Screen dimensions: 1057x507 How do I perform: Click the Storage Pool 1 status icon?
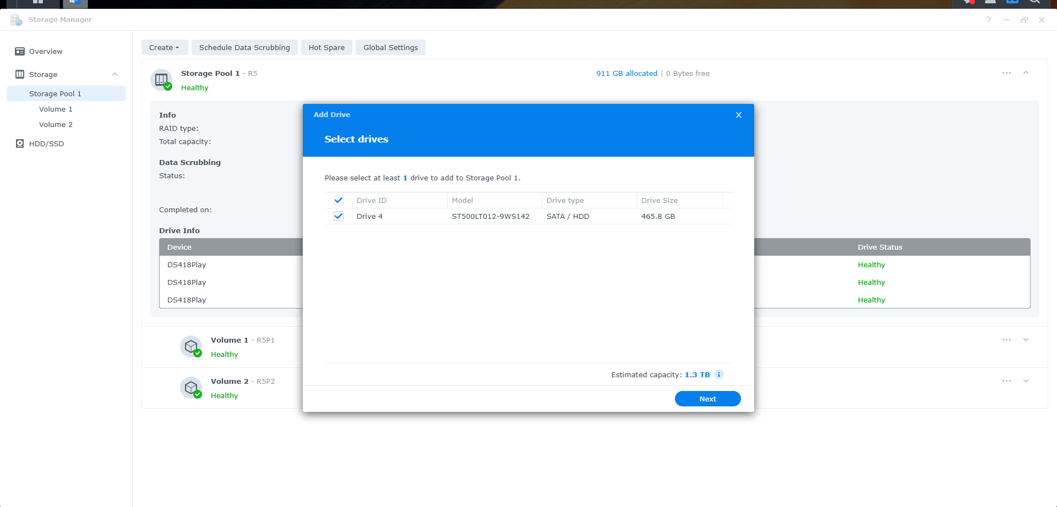tap(161, 80)
